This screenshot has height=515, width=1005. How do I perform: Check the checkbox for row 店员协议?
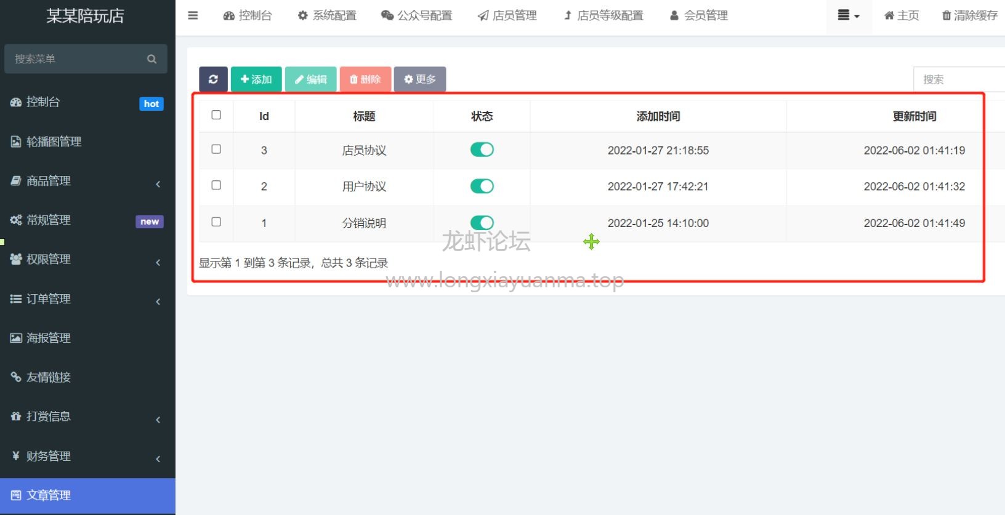216,149
